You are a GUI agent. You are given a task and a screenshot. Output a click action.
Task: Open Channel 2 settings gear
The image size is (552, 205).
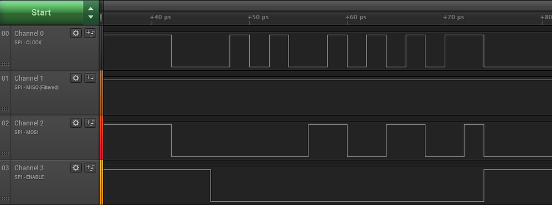76,123
